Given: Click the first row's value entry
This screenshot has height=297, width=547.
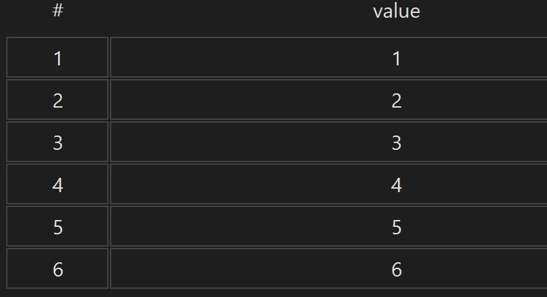Looking at the screenshot, I should click(x=328, y=57).
